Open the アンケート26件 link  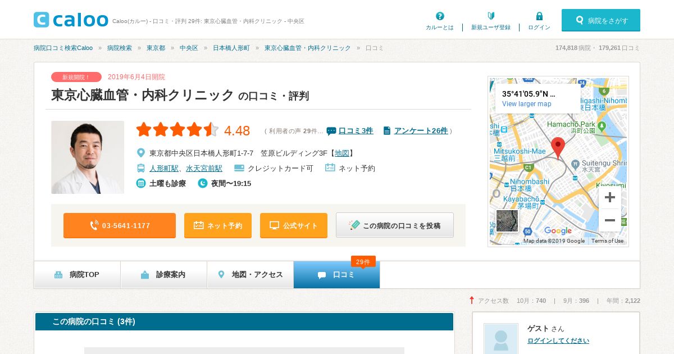coord(421,130)
